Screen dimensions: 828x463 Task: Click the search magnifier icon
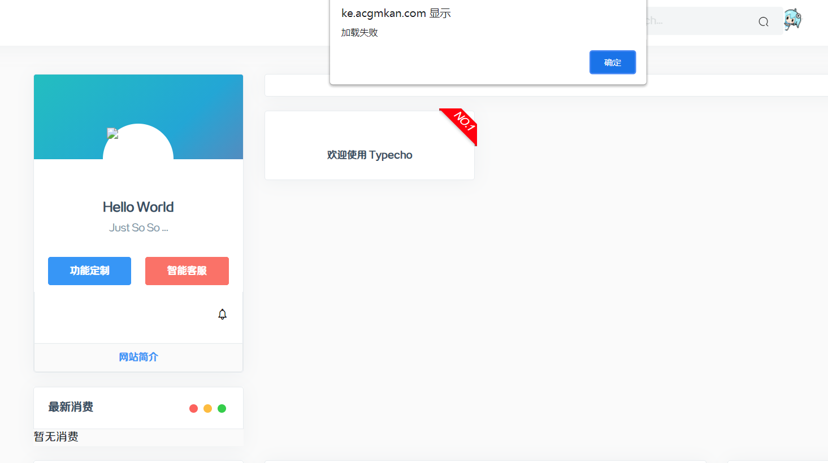(x=763, y=21)
